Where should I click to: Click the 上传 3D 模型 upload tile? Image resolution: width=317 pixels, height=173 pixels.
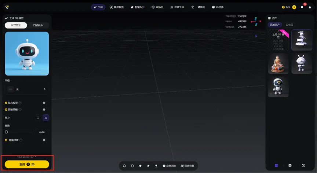278,40
